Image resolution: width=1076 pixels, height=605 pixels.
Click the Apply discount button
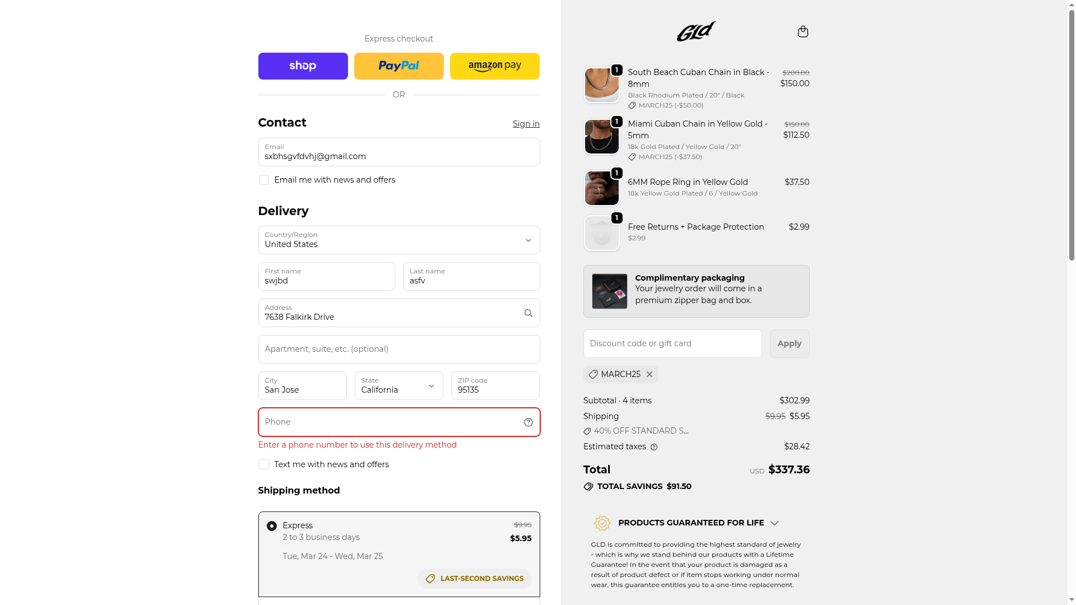pyautogui.click(x=789, y=343)
